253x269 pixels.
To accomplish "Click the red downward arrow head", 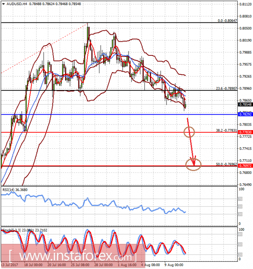I will pos(193,161).
